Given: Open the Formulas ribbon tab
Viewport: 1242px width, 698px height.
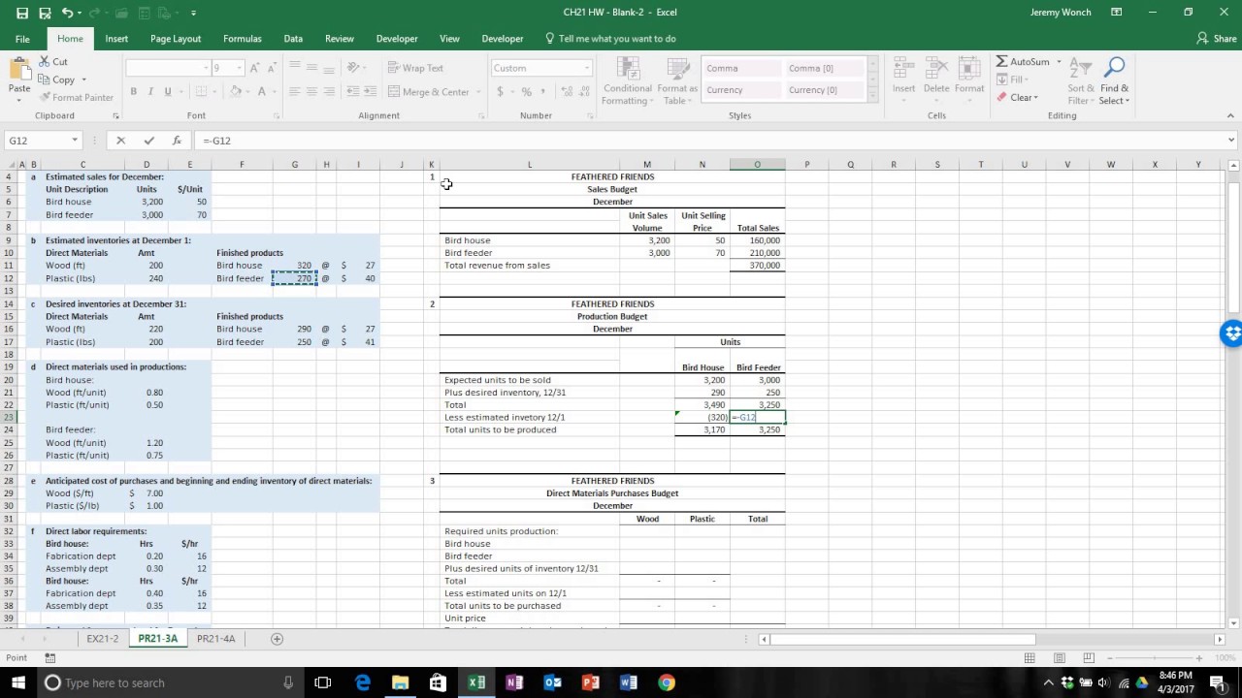Looking at the screenshot, I should pyautogui.click(x=243, y=39).
